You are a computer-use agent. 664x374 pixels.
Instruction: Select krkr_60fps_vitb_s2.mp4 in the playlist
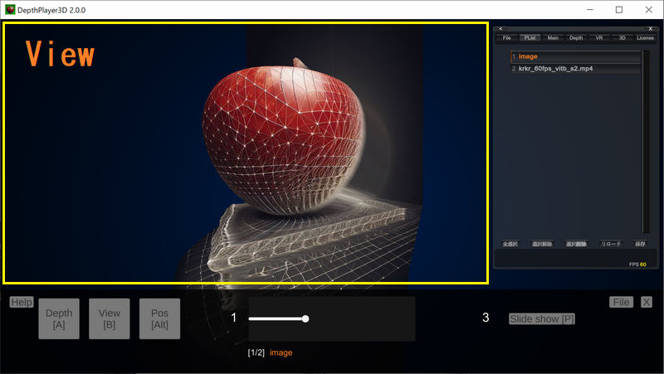(576, 69)
